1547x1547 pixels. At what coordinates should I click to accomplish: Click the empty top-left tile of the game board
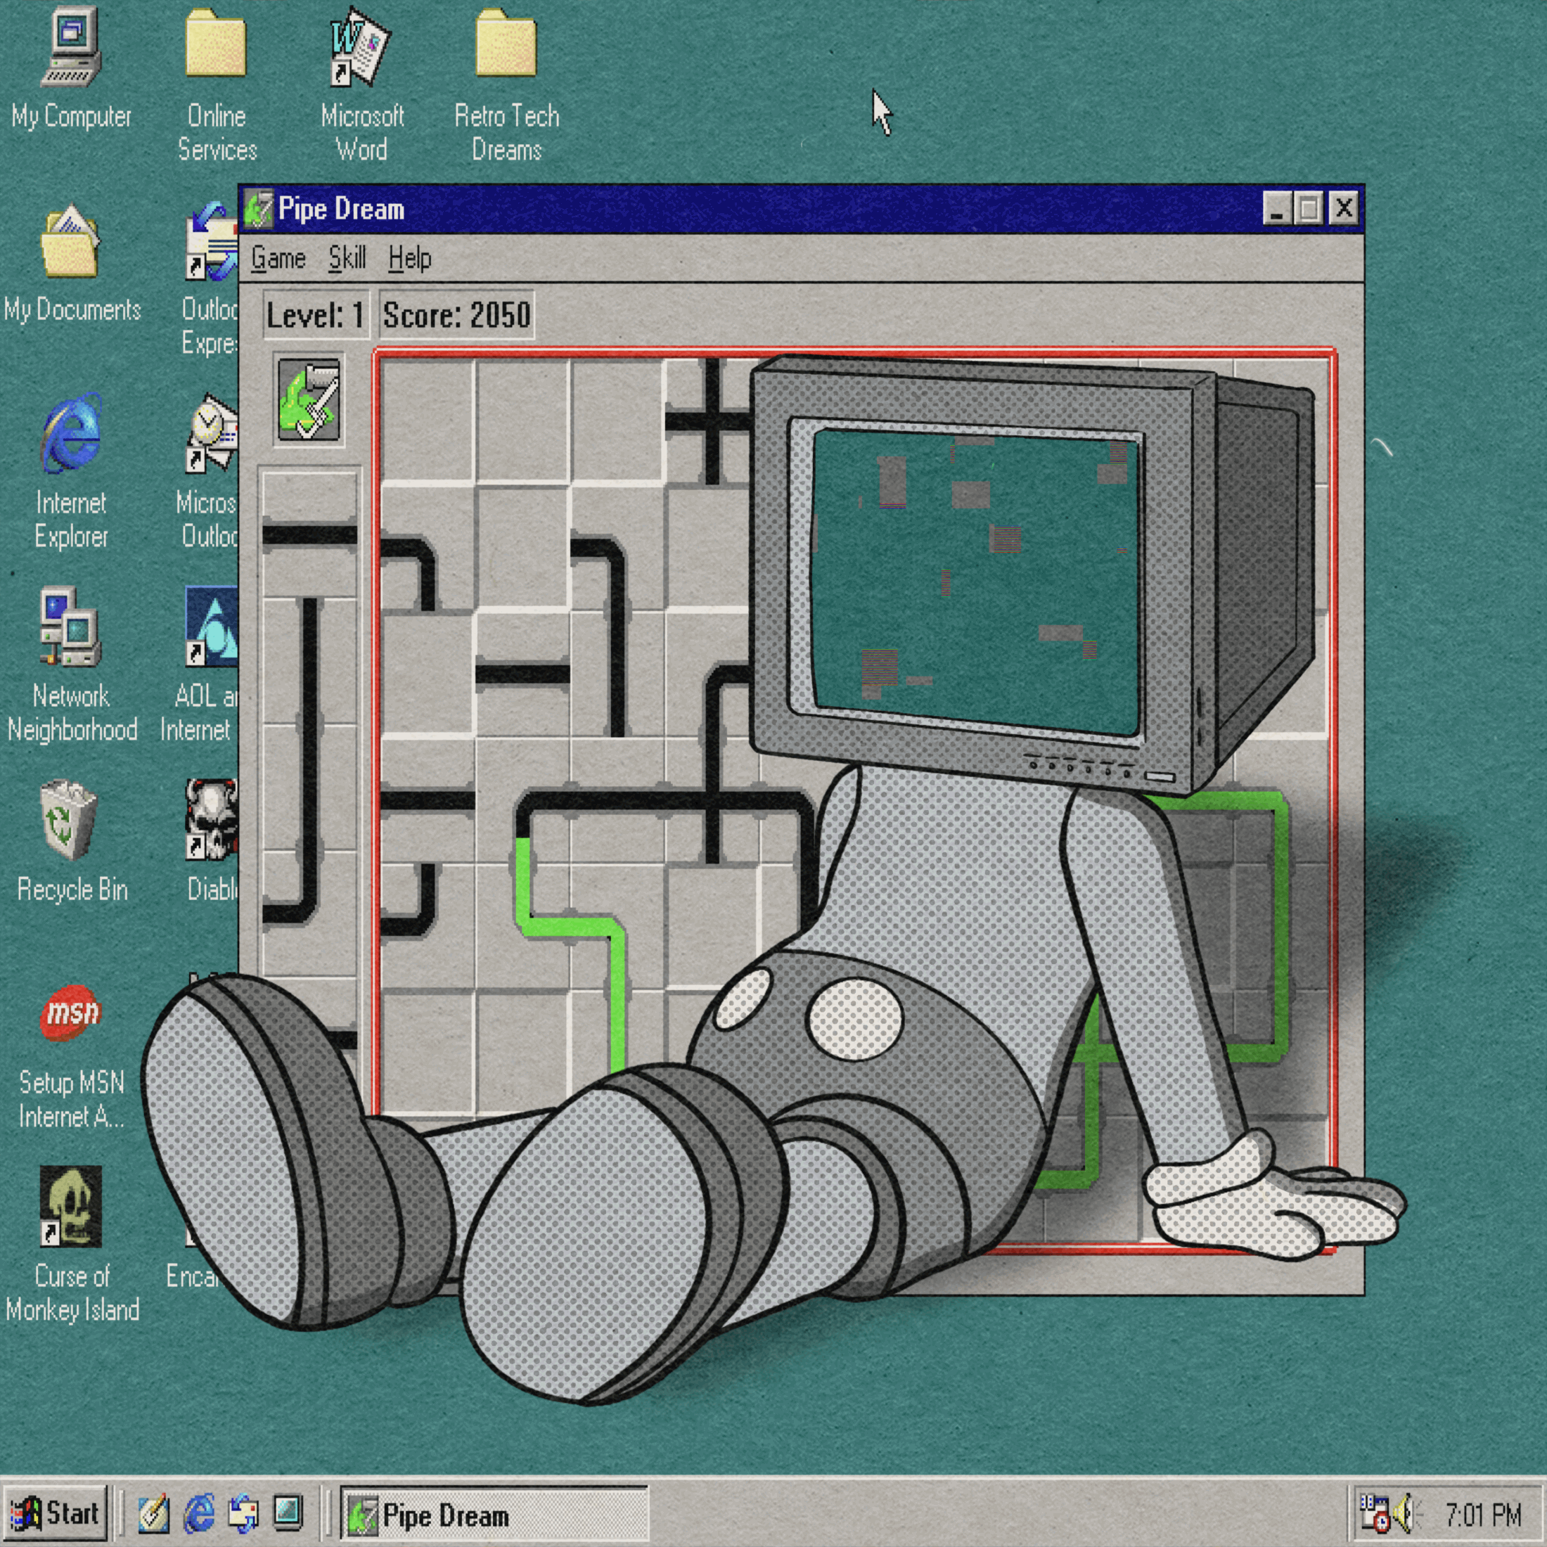(x=428, y=421)
